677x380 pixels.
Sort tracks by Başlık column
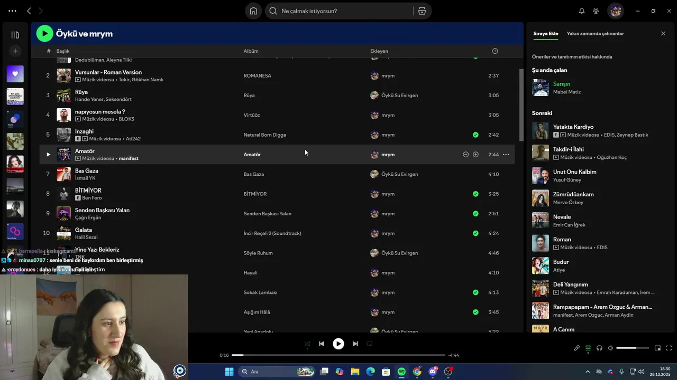tap(63, 51)
